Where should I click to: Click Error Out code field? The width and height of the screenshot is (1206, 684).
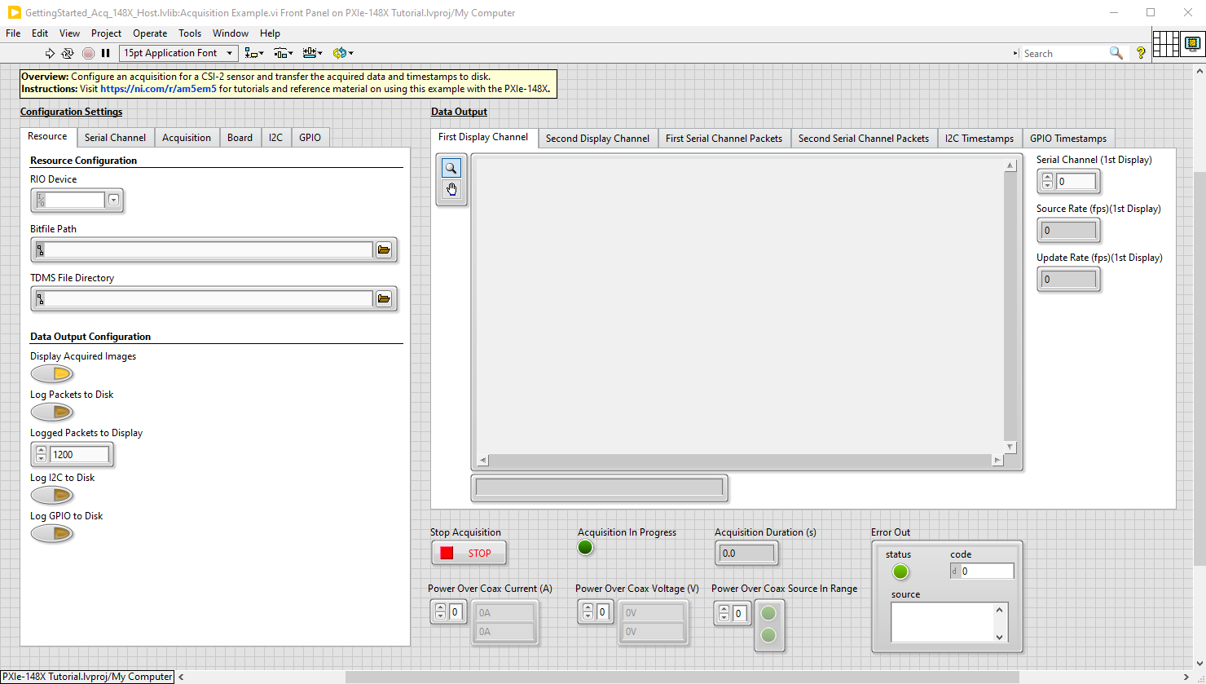click(987, 571)
